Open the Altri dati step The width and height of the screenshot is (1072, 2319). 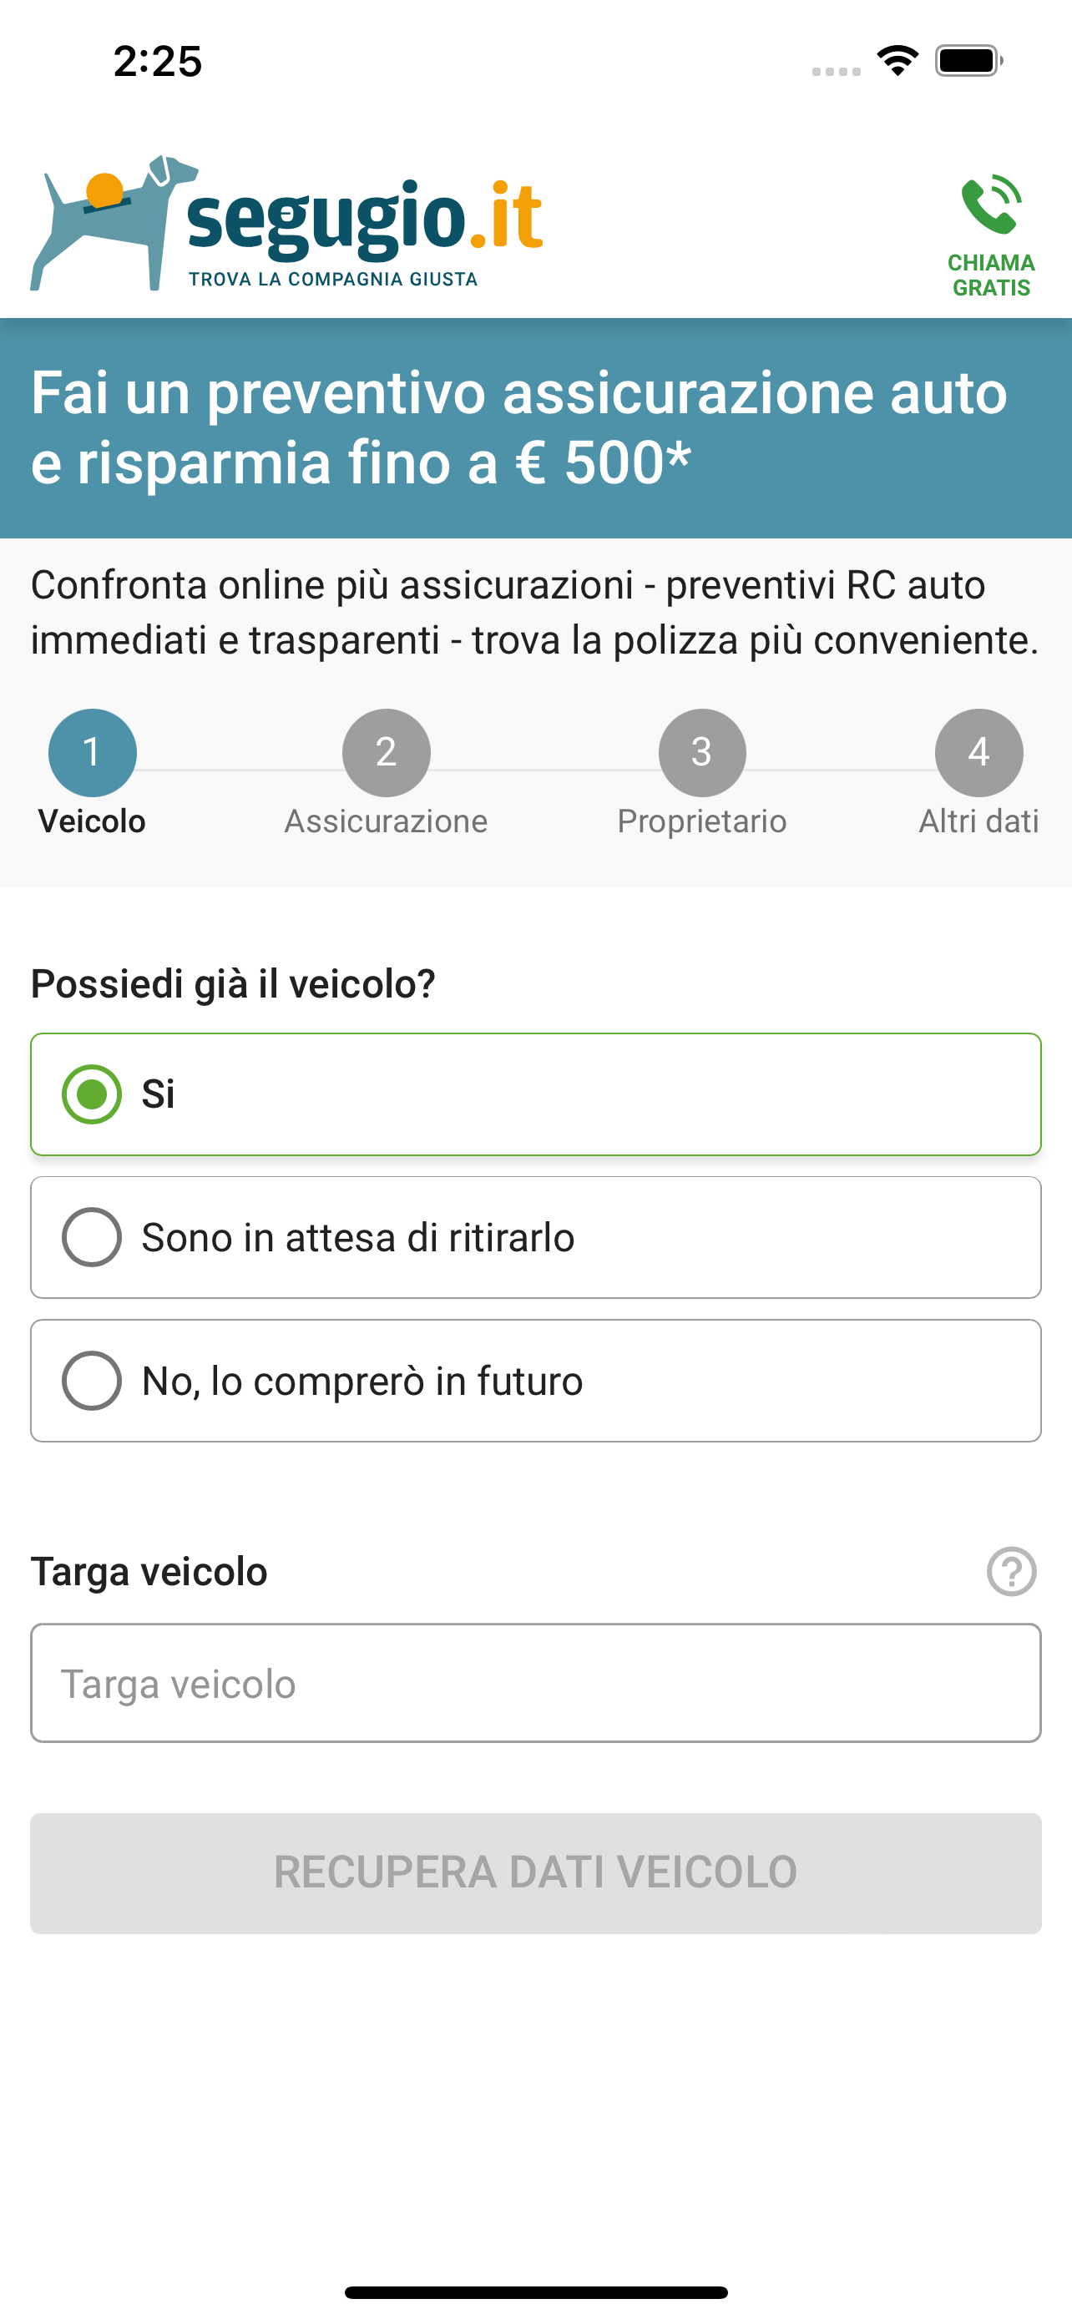[979, 820]
